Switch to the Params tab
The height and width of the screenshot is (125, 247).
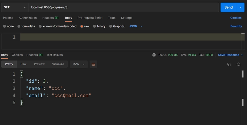coord(8,18)
